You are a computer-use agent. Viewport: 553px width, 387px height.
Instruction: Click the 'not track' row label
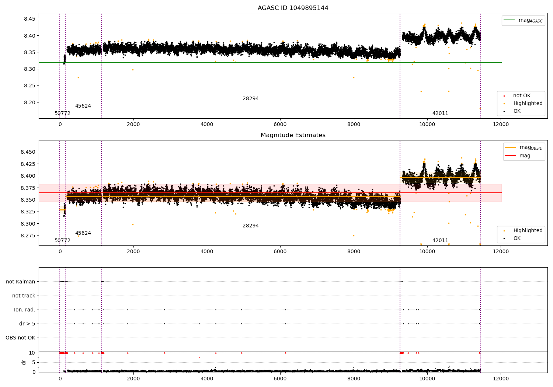[24, 296]
